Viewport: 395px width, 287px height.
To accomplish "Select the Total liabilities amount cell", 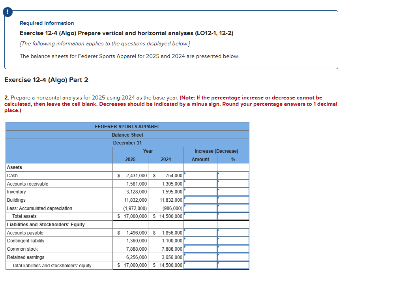I will click(x=200, y=265).
